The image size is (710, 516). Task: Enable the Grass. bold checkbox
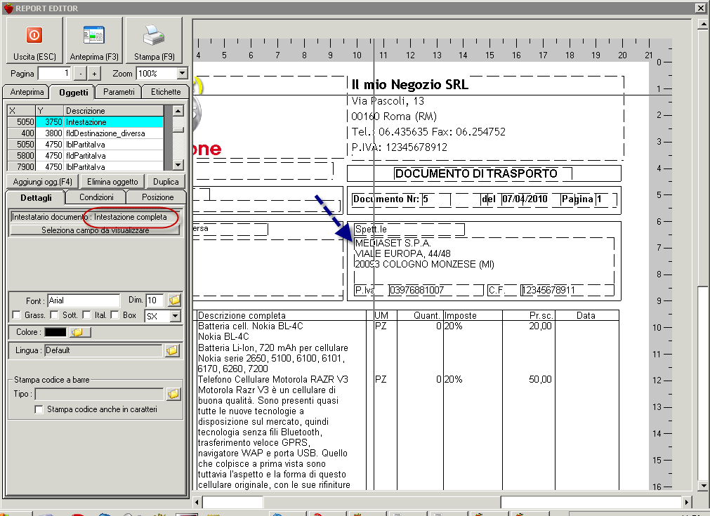16,316
